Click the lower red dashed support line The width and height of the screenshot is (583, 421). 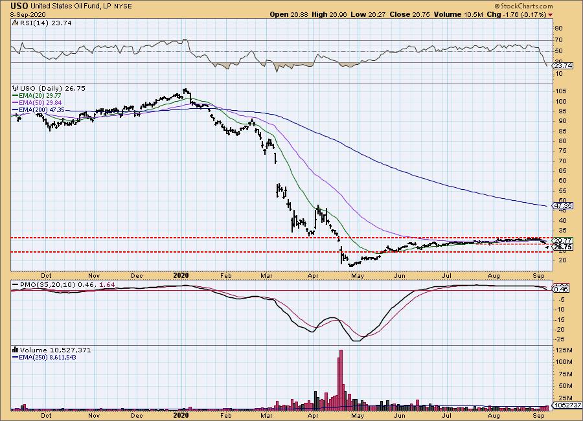pyautogui.click(x=282, y=252)
